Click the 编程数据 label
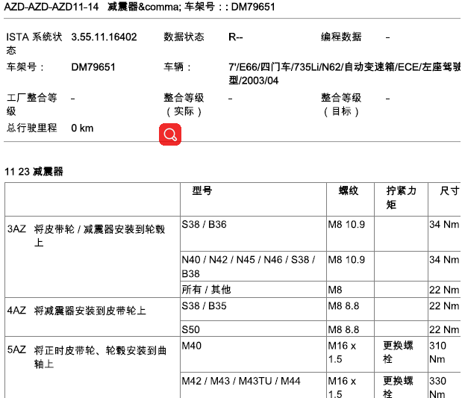 [341, 37]
